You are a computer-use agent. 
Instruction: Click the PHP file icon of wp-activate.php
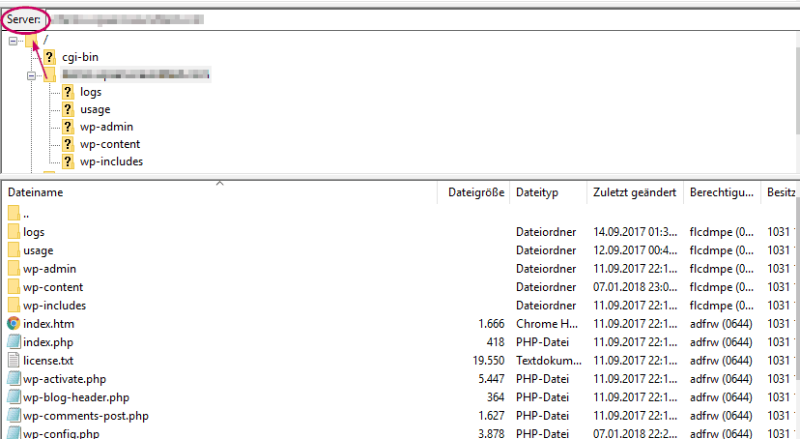point(14,379)
